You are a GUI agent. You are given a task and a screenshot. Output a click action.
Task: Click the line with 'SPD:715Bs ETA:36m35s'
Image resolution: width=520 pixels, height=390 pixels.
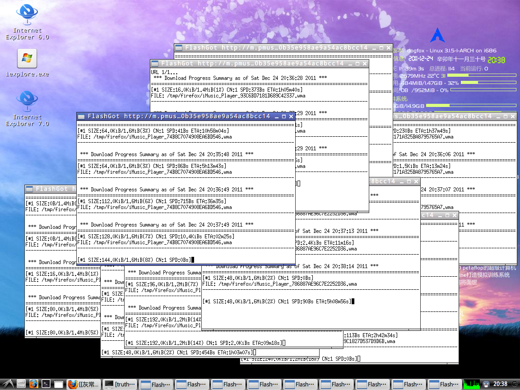click(152, 201)
